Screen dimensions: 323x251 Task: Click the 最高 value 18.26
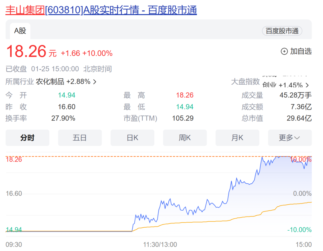[185, 95]
